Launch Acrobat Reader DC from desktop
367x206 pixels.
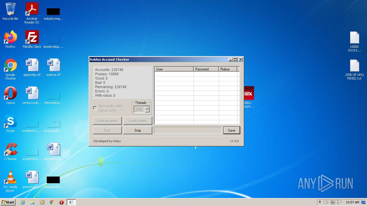coord(32,13)
